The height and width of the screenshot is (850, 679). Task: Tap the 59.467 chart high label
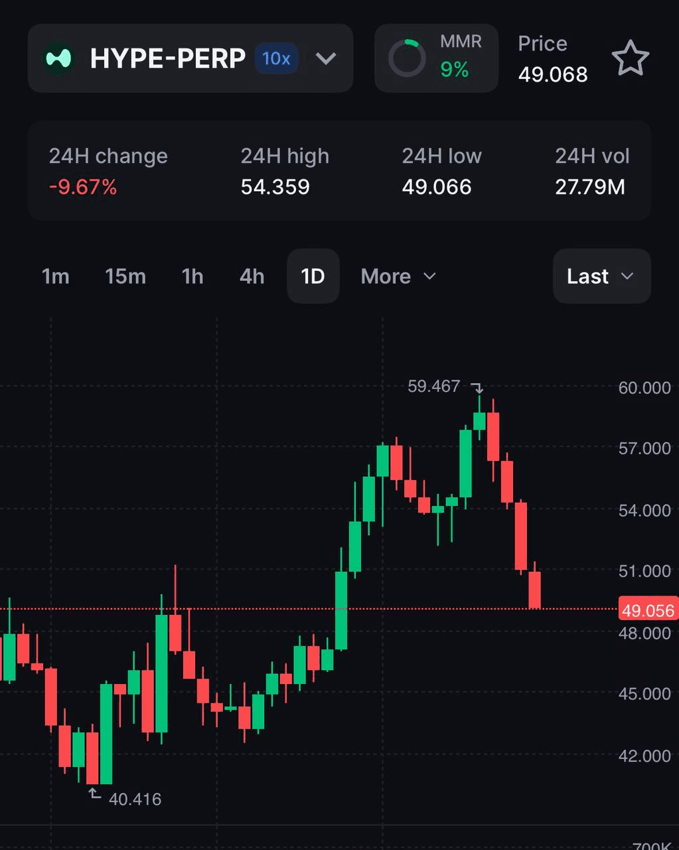tap(433, 386)
